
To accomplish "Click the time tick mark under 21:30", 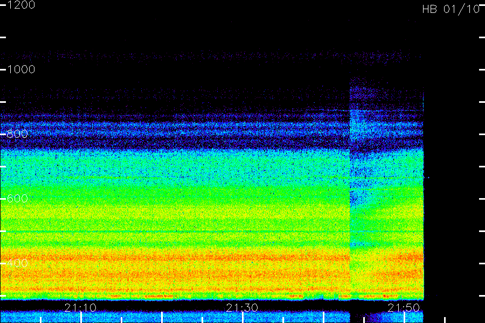I will coord(243,318).
